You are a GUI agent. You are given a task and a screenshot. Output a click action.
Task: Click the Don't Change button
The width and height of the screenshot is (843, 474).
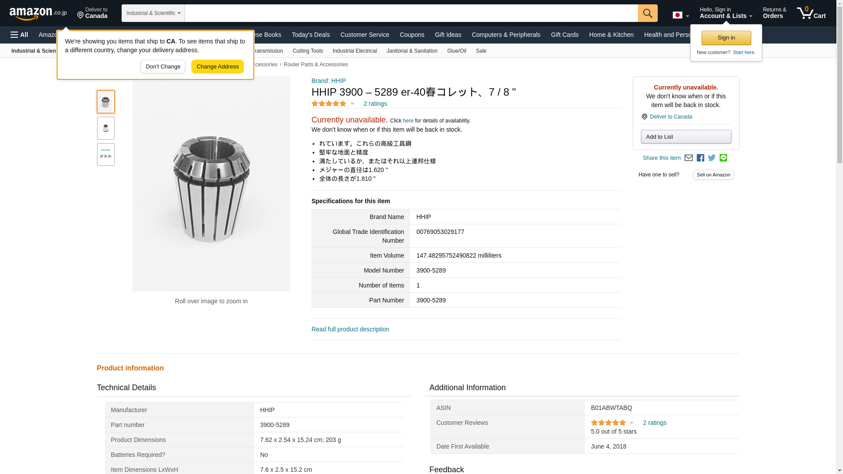tap(163, 67)
